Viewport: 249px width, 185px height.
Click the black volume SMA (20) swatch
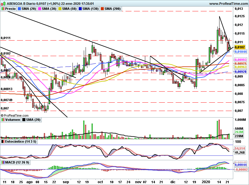[x=24, y=120]
